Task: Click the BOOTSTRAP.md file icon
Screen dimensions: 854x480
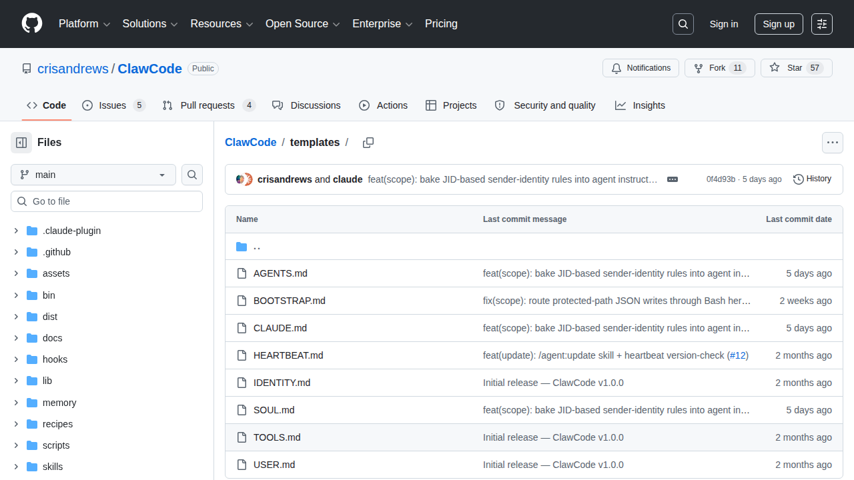Action: [x=242, y=301]
